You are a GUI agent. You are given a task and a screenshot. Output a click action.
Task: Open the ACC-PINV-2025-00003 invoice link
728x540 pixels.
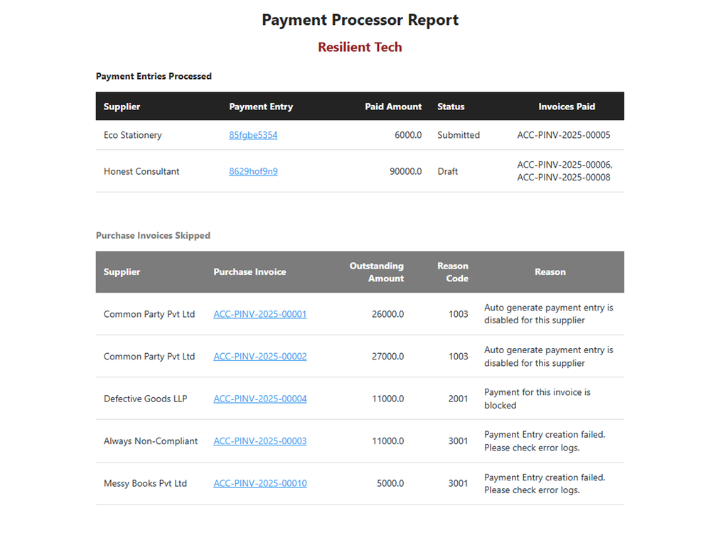[x=260, y=441]
